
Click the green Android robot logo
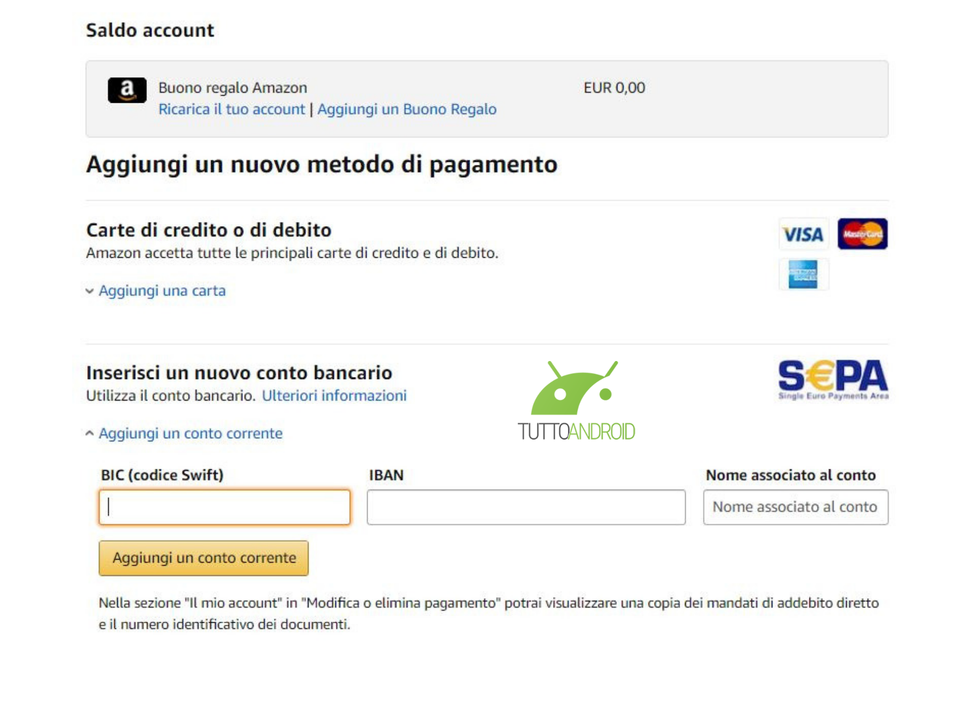click(575, 389)
